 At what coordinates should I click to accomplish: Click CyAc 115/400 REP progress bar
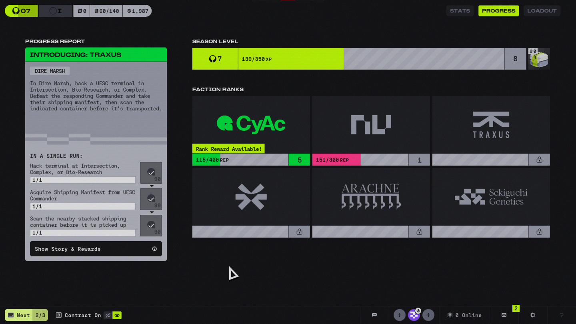pyautogui.click(x=240, y=160)
